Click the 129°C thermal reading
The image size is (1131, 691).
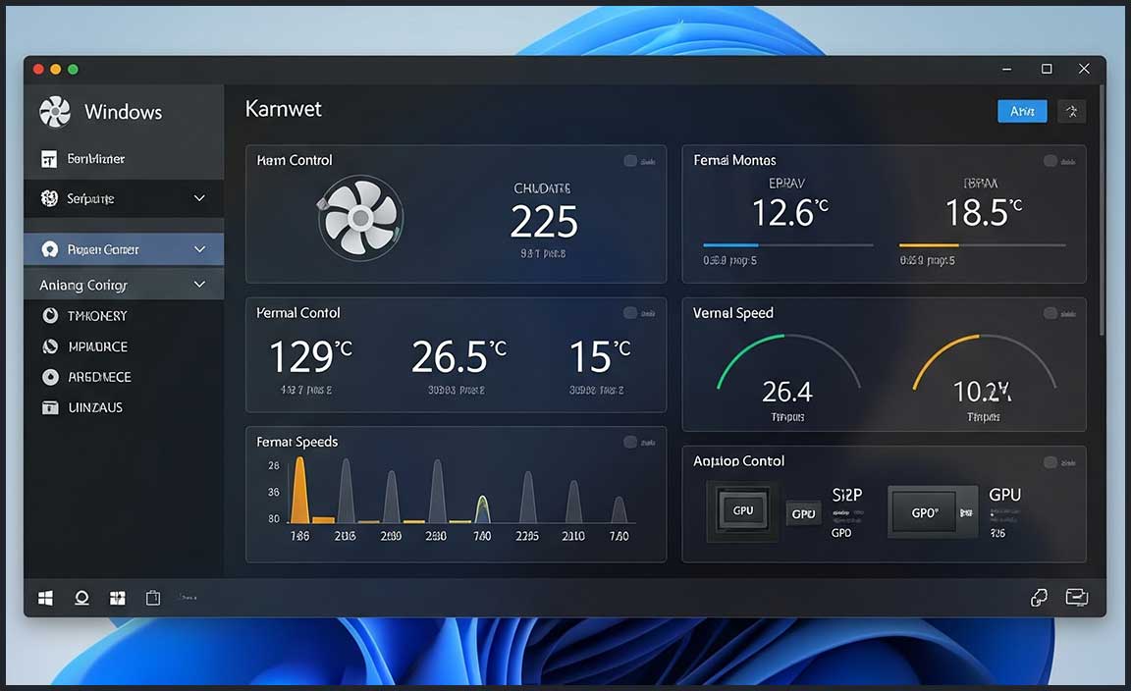(x=311, y=356)
